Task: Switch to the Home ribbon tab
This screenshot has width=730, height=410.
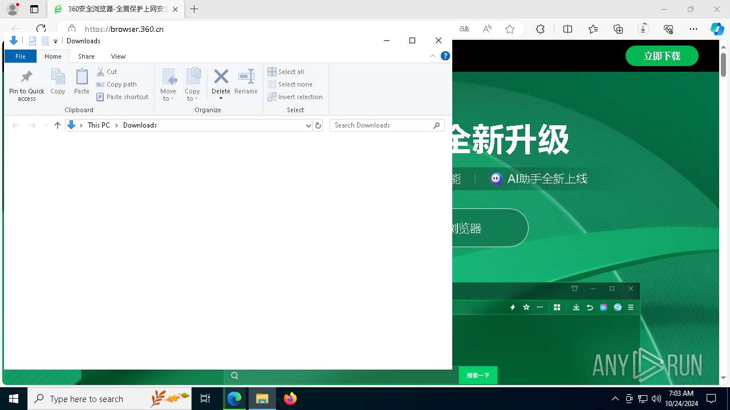Action: click(53, 56)
